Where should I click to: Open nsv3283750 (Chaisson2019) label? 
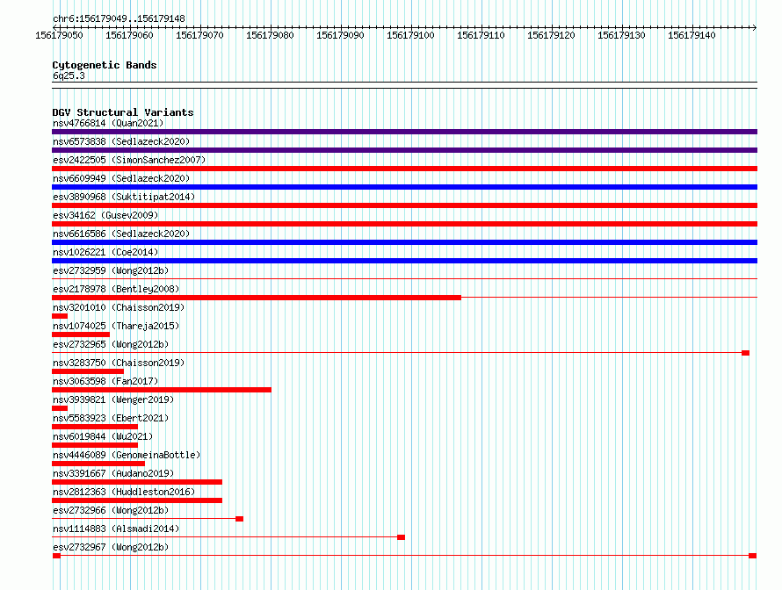tap(119, 363)
